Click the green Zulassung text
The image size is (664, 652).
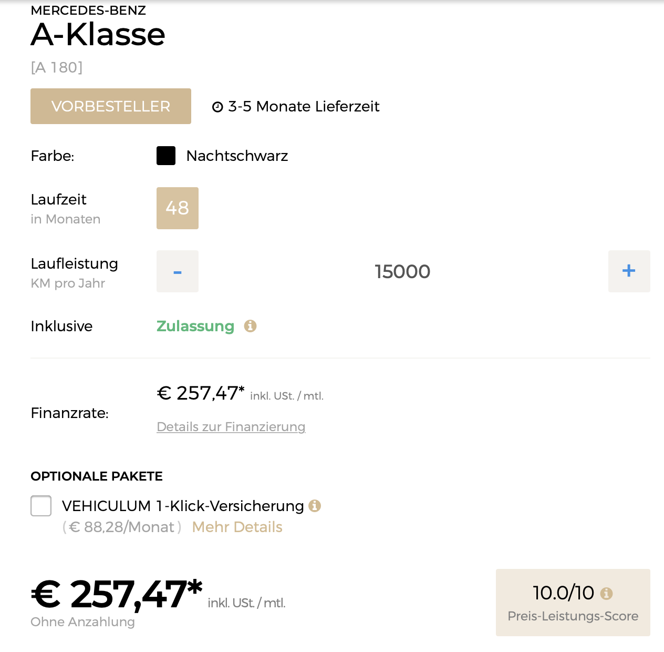coord(195,326)
